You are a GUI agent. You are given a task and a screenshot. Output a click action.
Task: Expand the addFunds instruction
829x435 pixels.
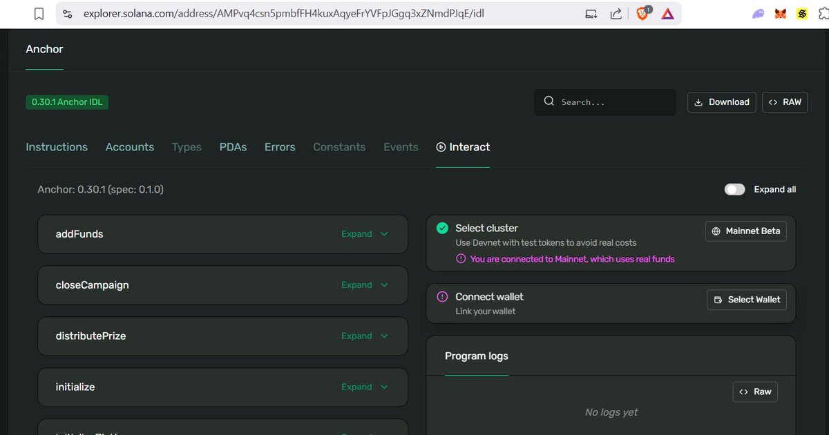click(x=365, y=234)
